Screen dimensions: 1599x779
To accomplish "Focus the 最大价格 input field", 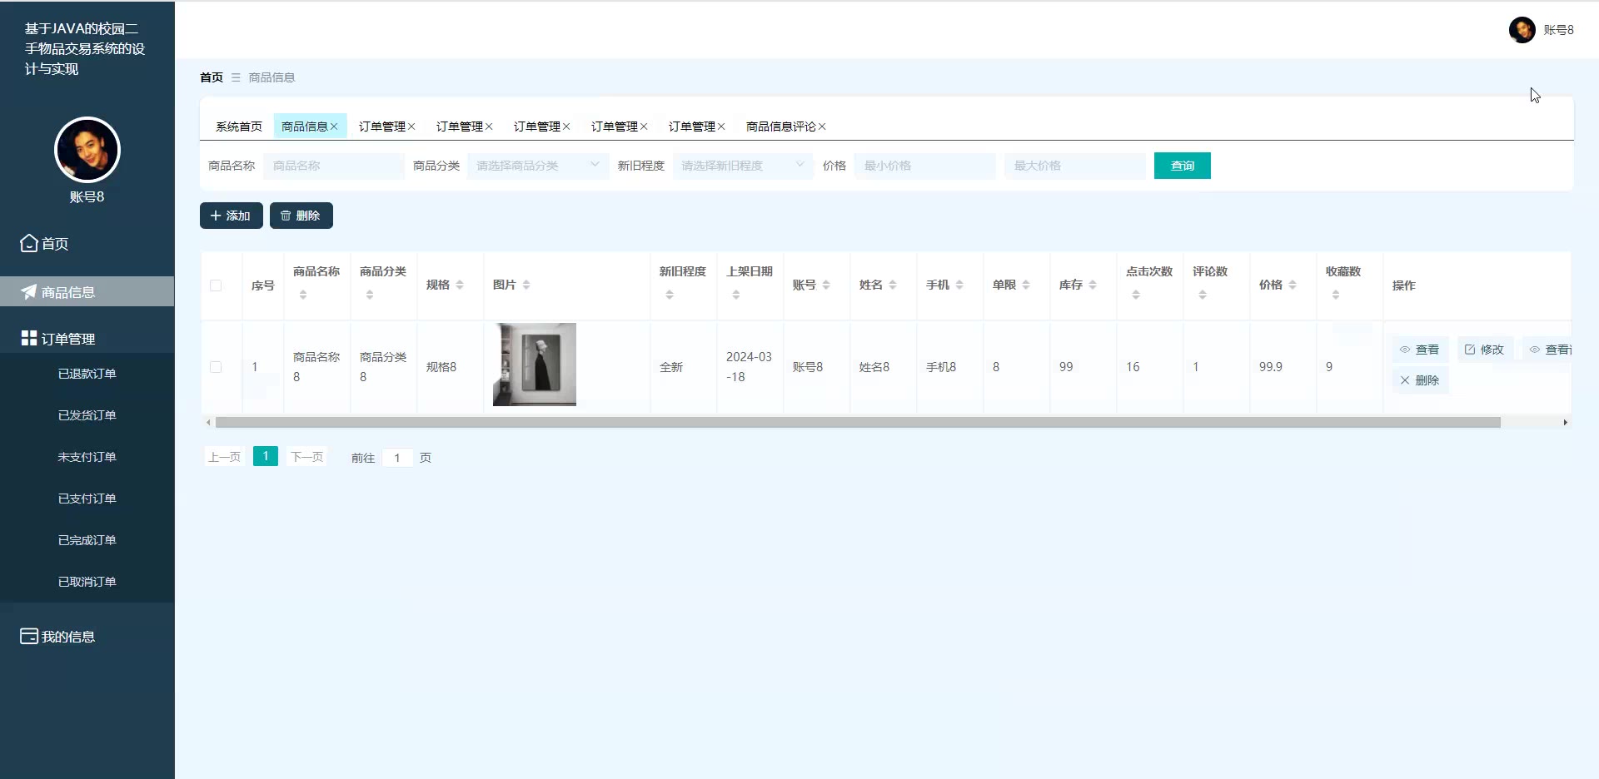I will click(x=1075, y=166).
